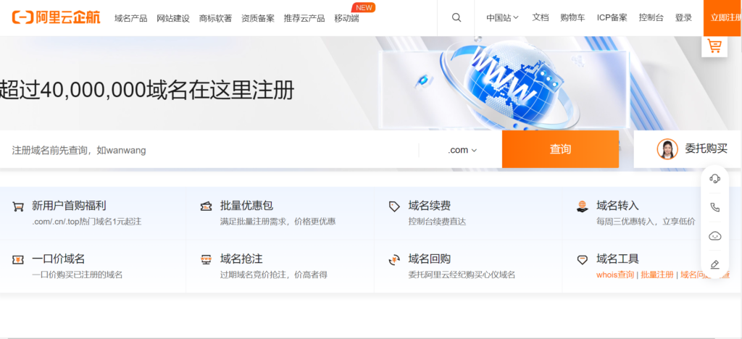The image size is (742, 339).
Task: Click the 登录 login link
Action: [x=683, y=17]
